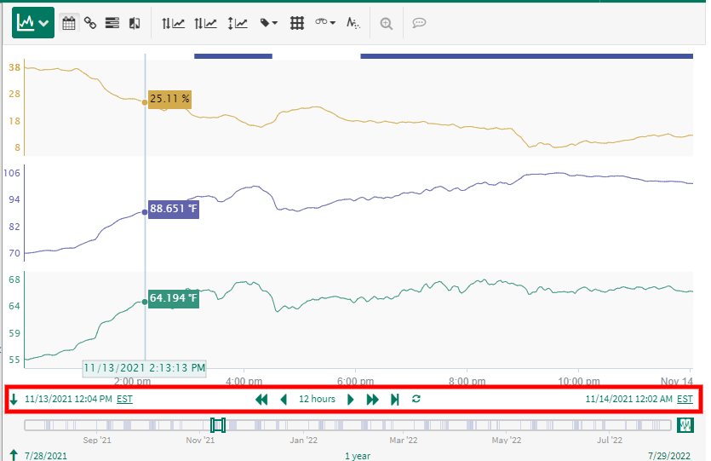Click the speech bubble annotation icon
711x461 pixels.
[x=419, y=23]
